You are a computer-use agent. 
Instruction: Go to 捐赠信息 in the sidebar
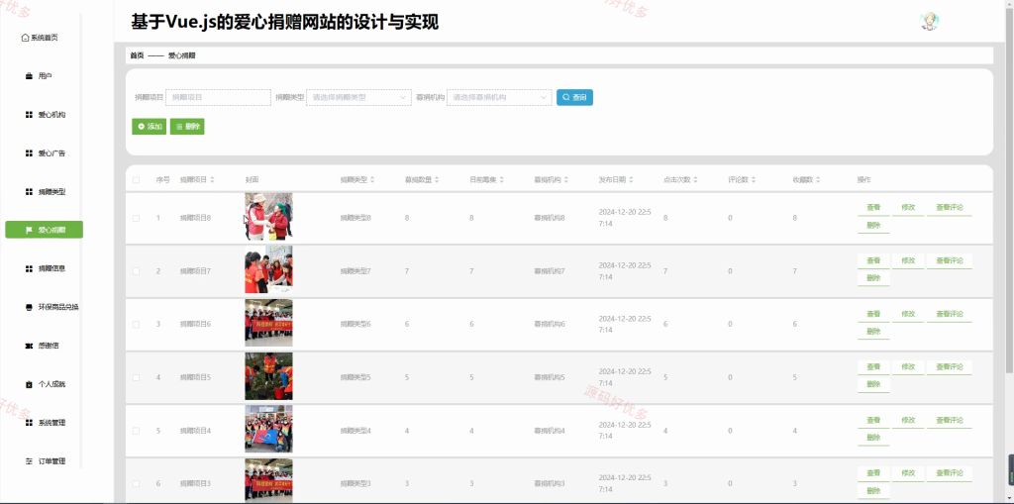pos(44,268)
